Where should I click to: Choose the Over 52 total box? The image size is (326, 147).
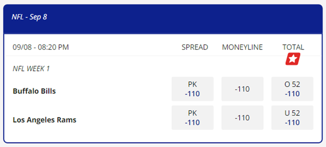click(292, 89)
